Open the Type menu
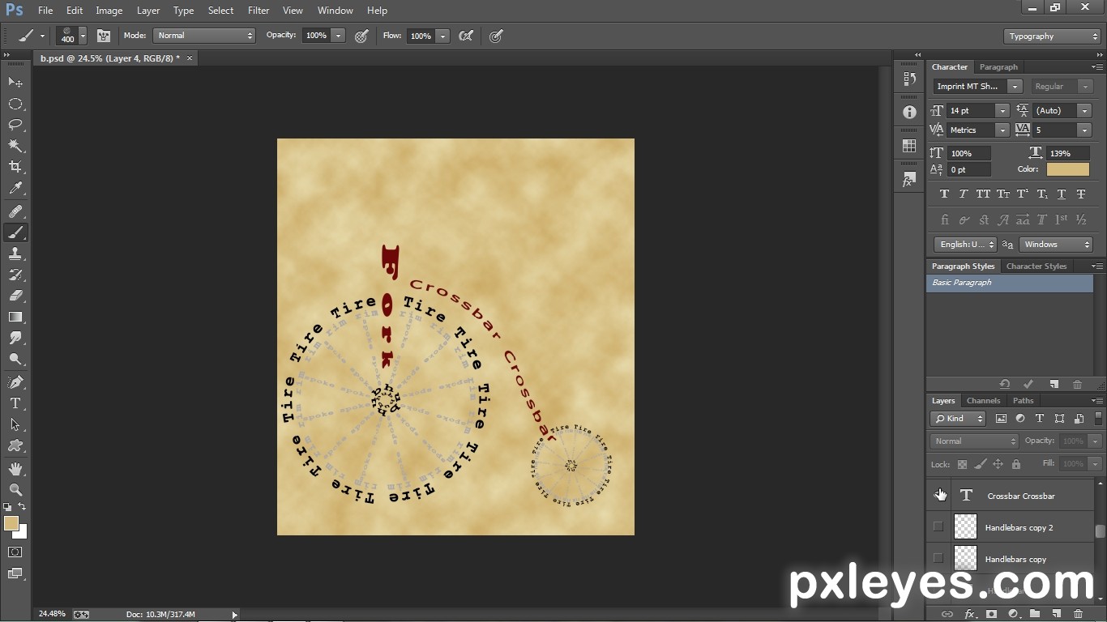 183,11
